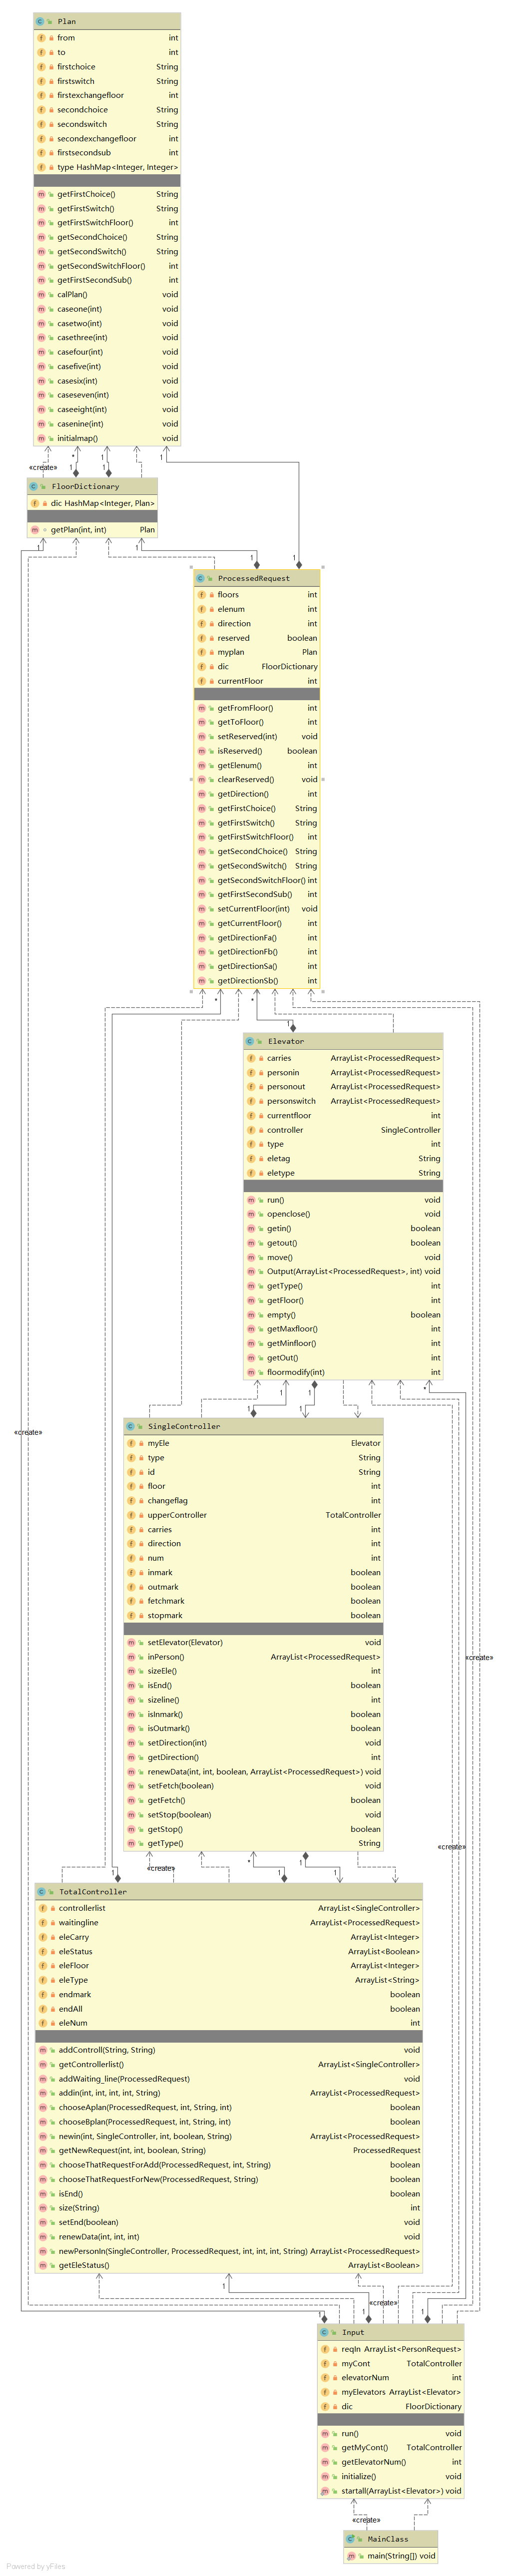This screenshot has height=2576, width=508.
Task: Click the addControll(String, String) method
Action: (229, 2050)
